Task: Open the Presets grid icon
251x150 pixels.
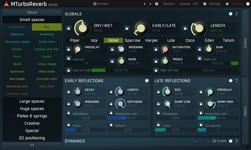Action: click(x=95, y=4)
